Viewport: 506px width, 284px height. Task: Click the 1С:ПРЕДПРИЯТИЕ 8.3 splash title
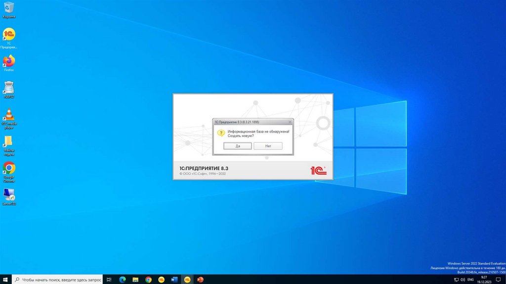[x=204, y=168]
